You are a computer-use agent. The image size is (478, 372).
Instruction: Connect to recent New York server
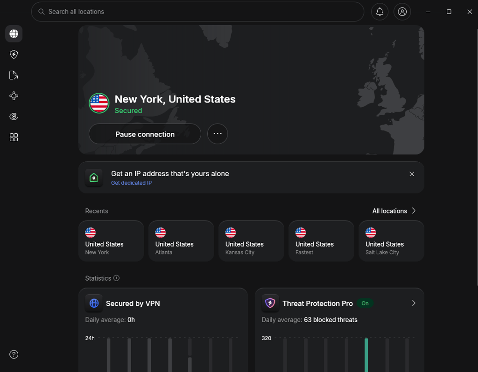pos(111,241)
